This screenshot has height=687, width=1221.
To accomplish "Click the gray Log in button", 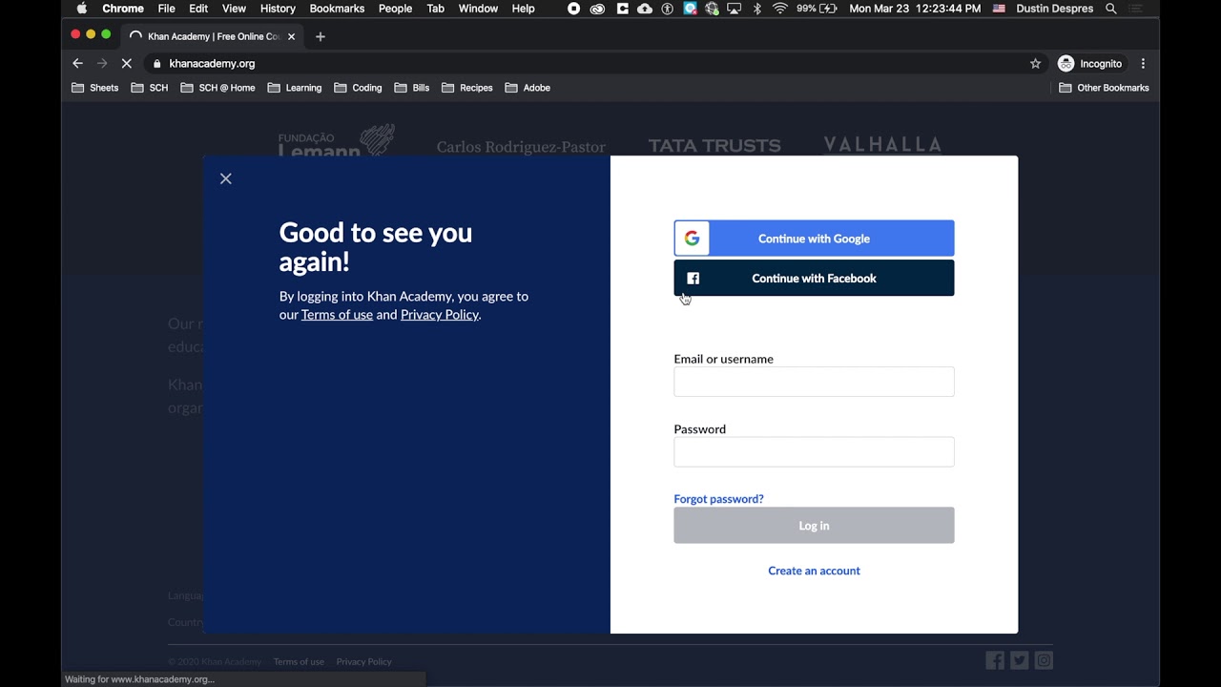I will point(814,526).
